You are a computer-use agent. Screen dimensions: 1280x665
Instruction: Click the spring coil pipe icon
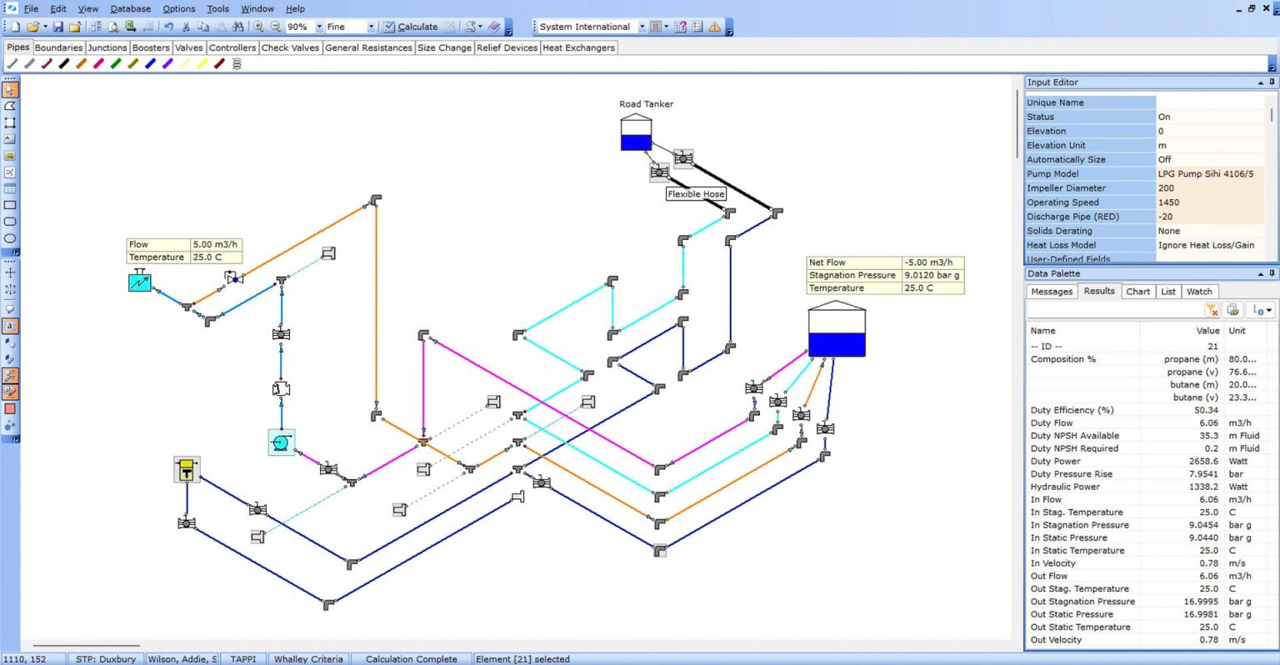237,64
